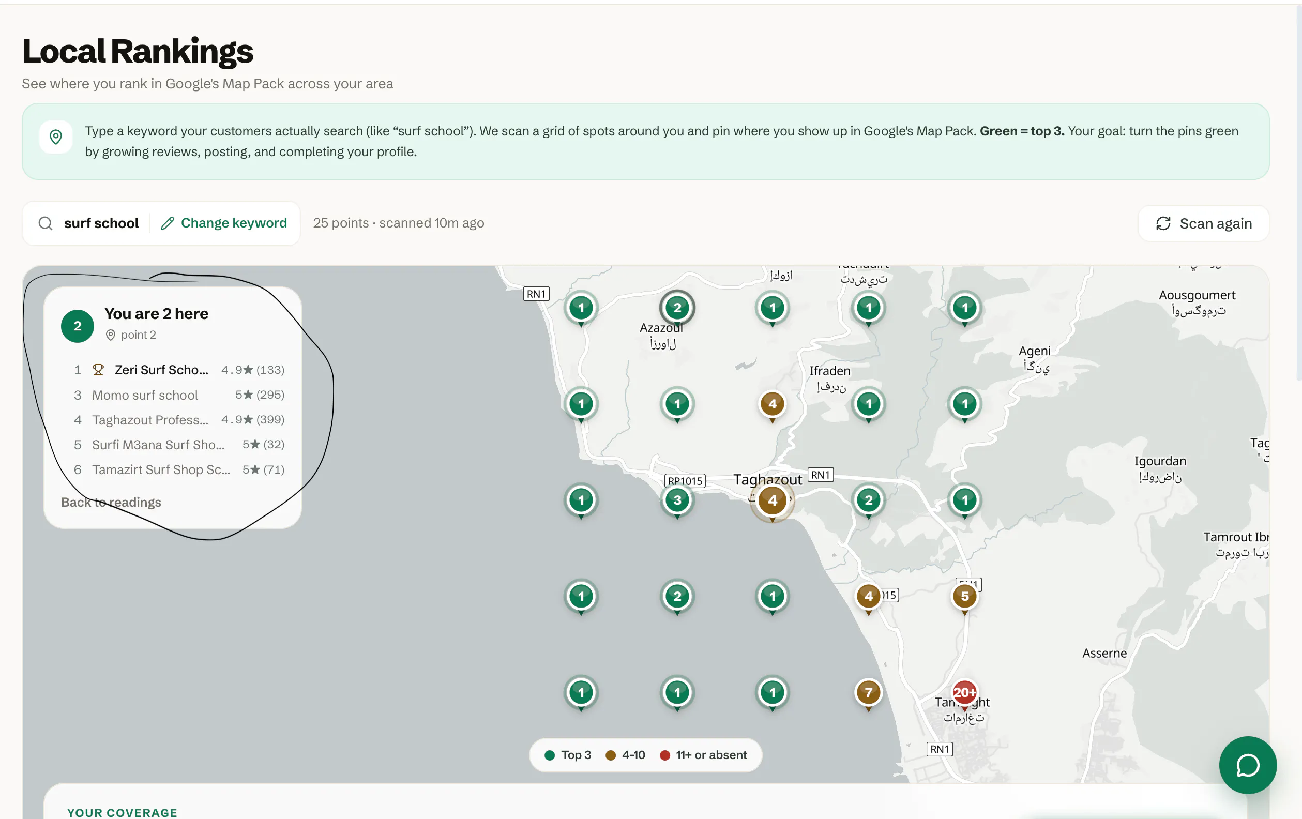Image resolution: width=1302 pixels, height=819 pixels.
Task: Click the 4–10 legend entry
Action: coord(625,755)
